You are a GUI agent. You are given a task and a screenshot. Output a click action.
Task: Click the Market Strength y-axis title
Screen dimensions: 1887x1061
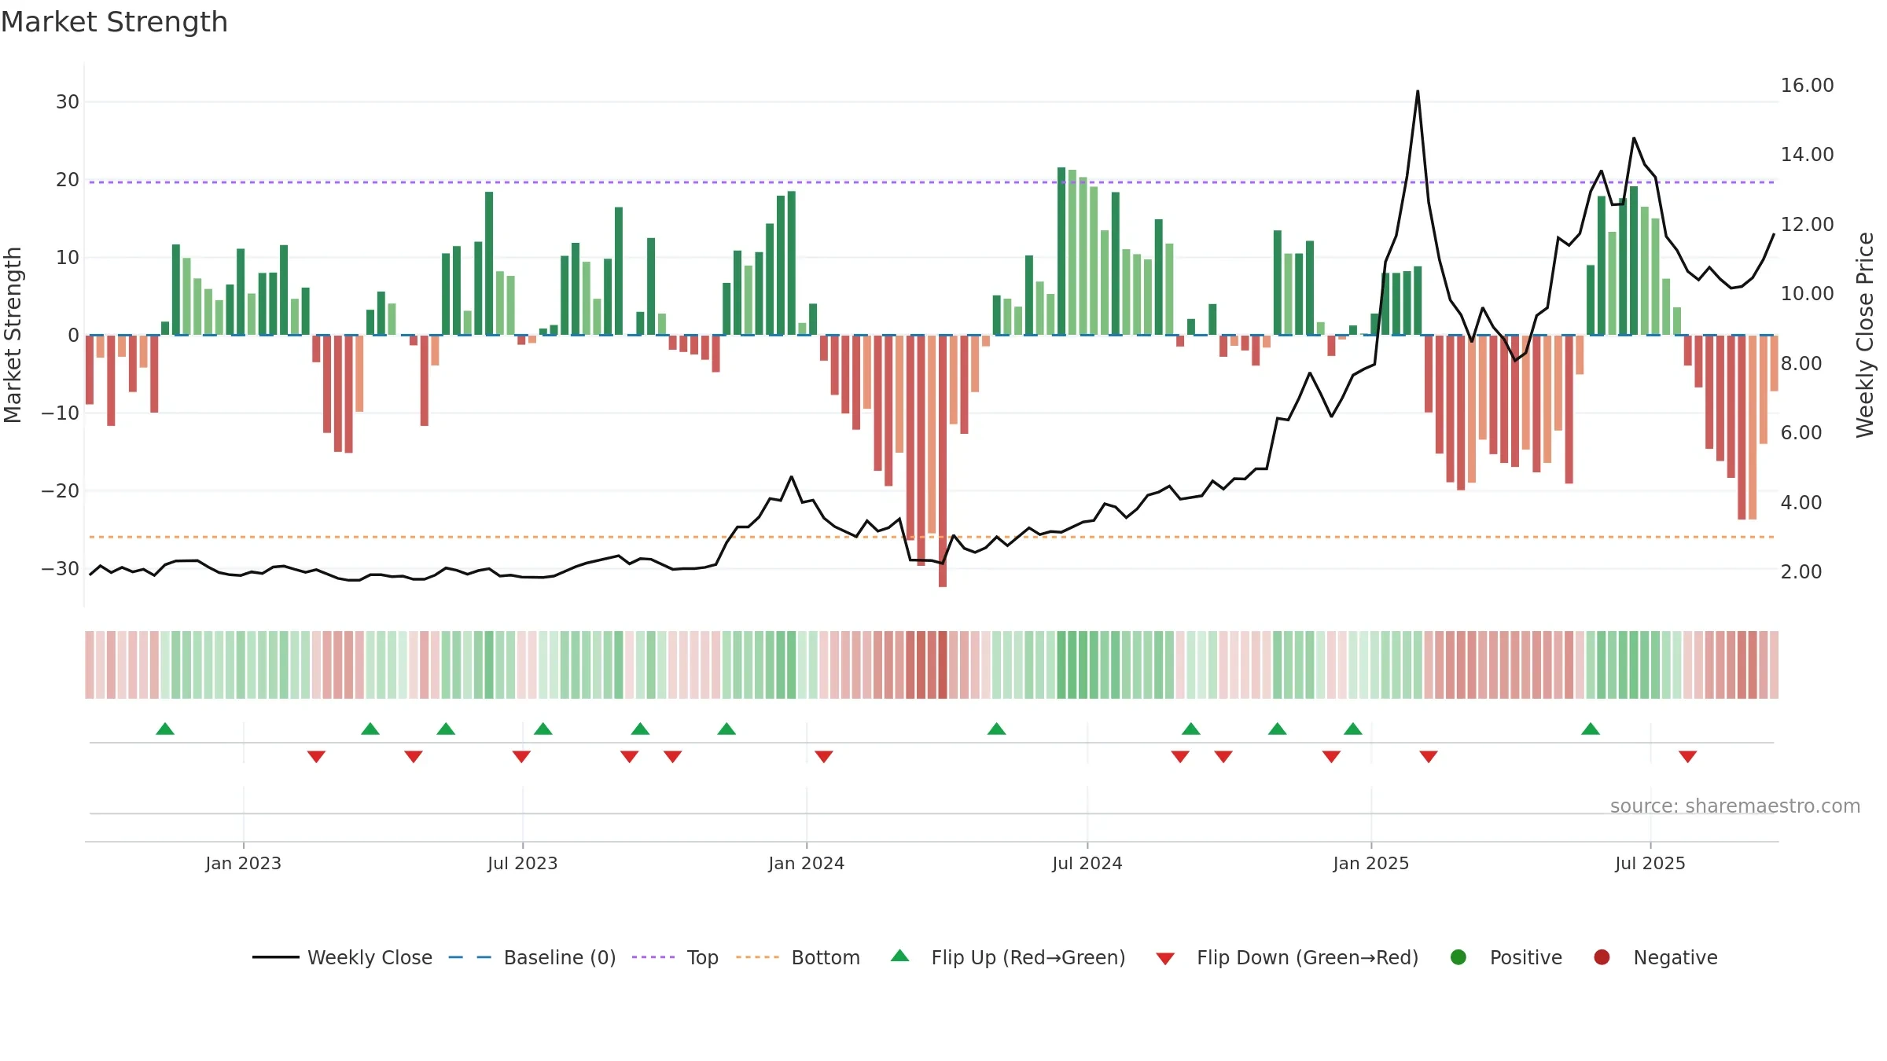pos(13,336)
